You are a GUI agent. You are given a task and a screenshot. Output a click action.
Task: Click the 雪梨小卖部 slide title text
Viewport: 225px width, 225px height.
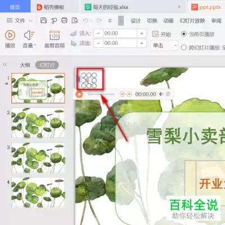tap(186, 136)
